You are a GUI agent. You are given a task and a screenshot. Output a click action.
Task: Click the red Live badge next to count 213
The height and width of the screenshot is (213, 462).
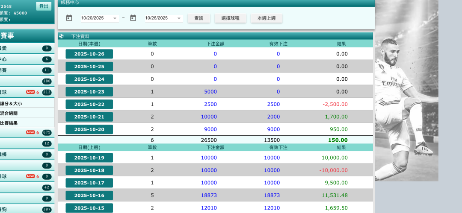click(30, 92)
